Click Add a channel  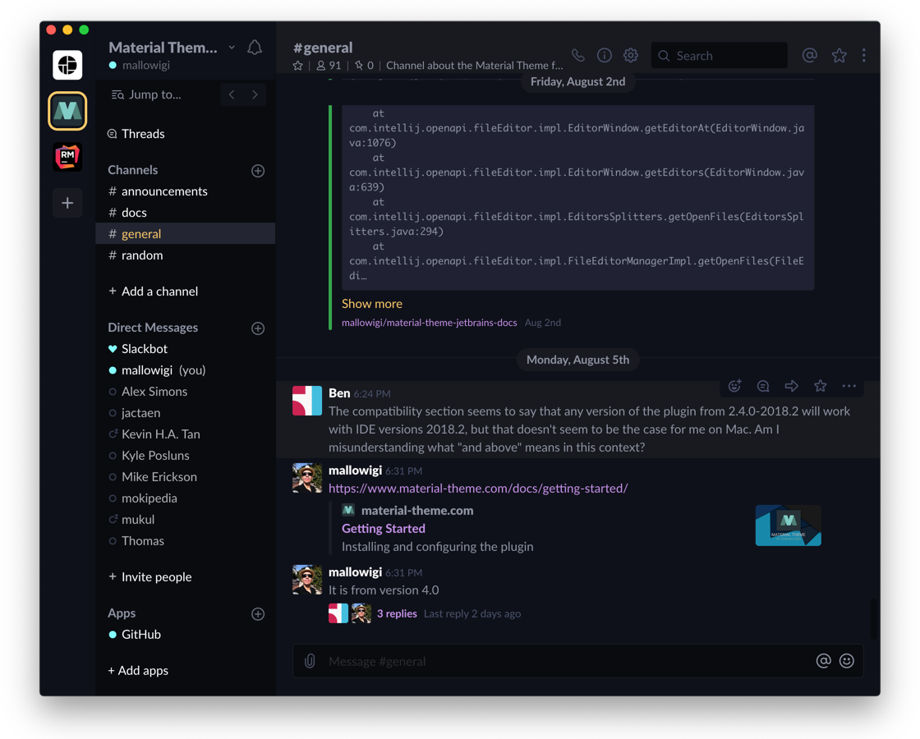153,291
